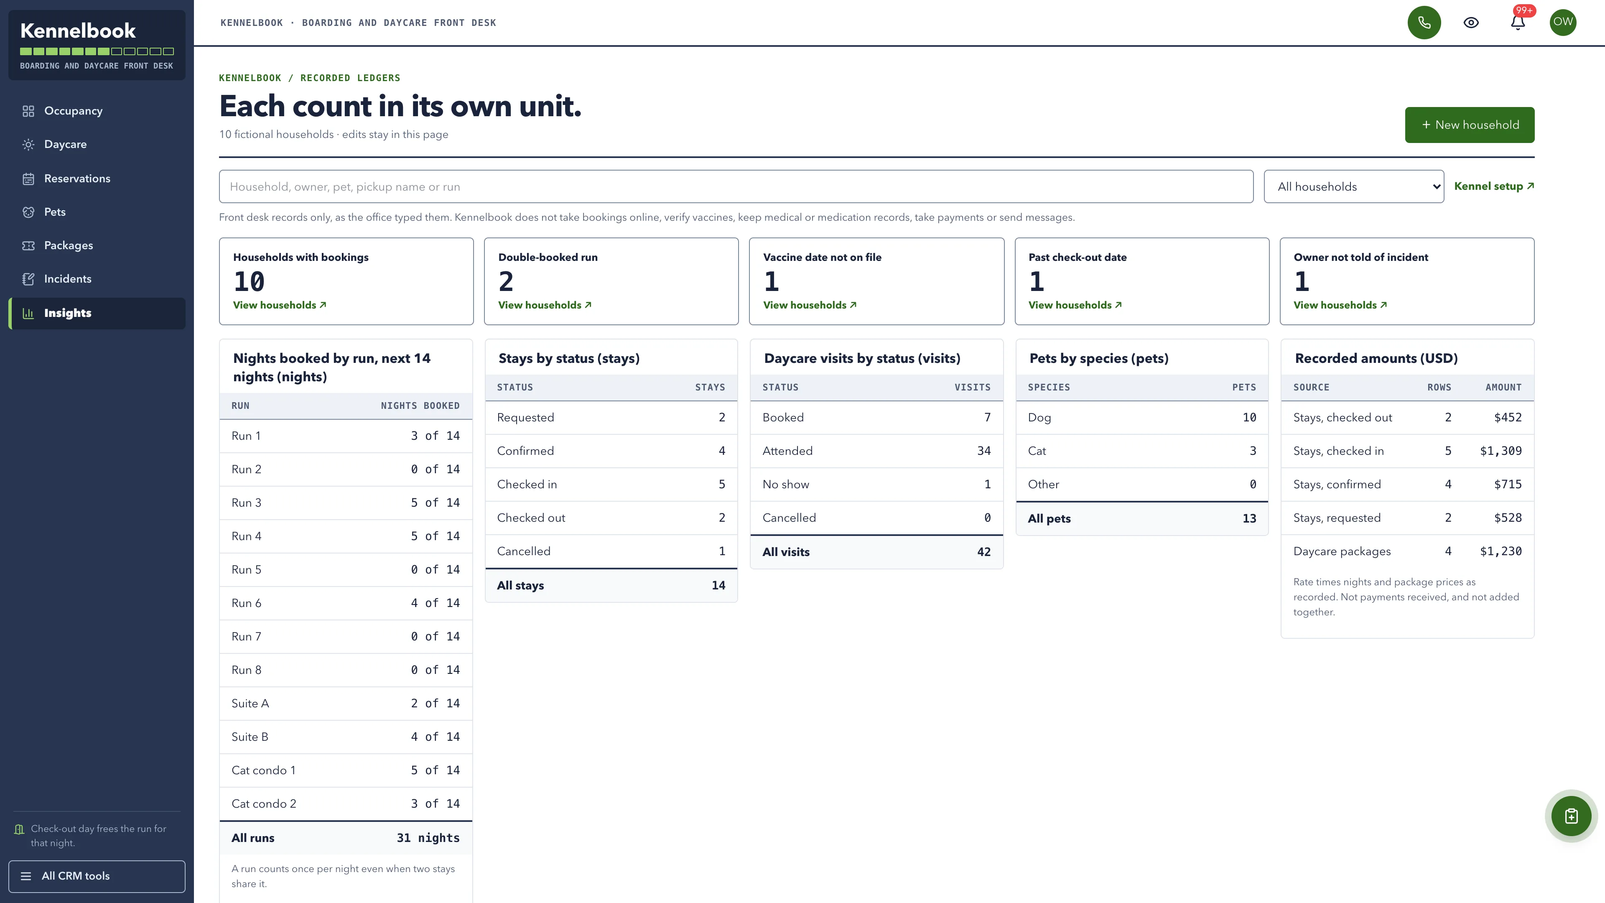1605x903 pixels.
Task: Open the Occupancy grid icon in sidebar
Action: click(28, 111)
